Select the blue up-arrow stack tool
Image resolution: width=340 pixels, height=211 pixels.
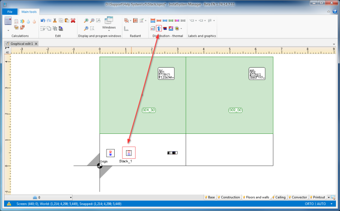tap(159, 29)
